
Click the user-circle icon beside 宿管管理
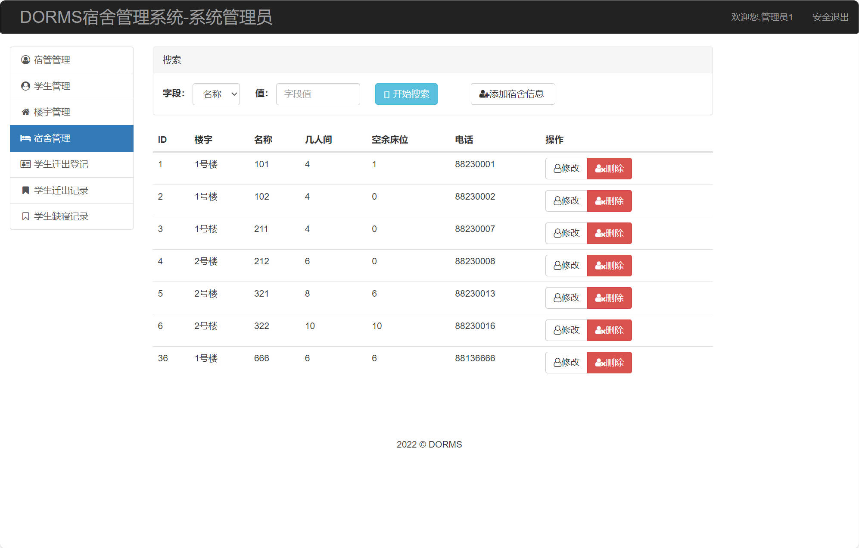(x=25, y=60)
